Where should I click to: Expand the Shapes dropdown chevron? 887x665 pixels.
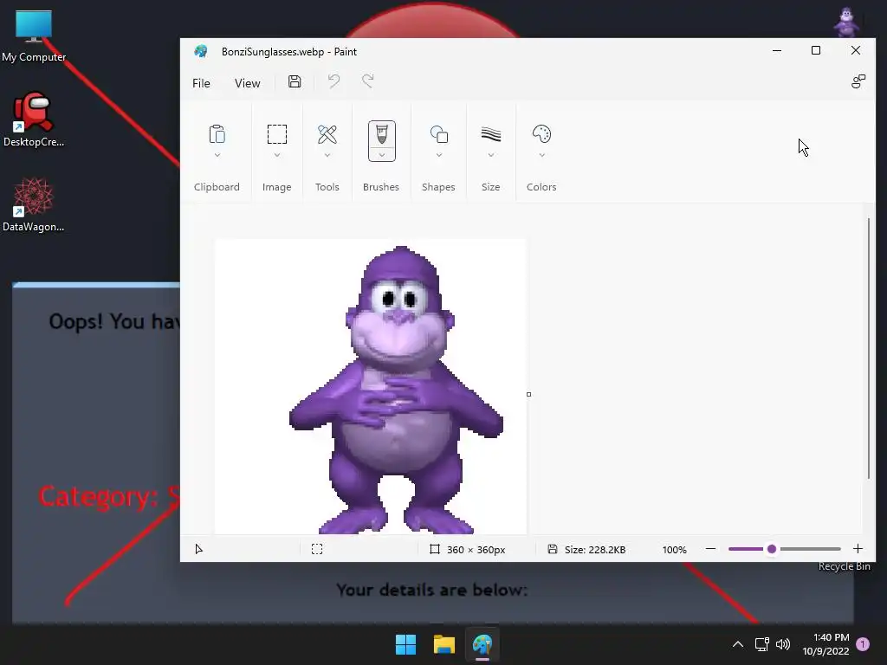[439, 155]
